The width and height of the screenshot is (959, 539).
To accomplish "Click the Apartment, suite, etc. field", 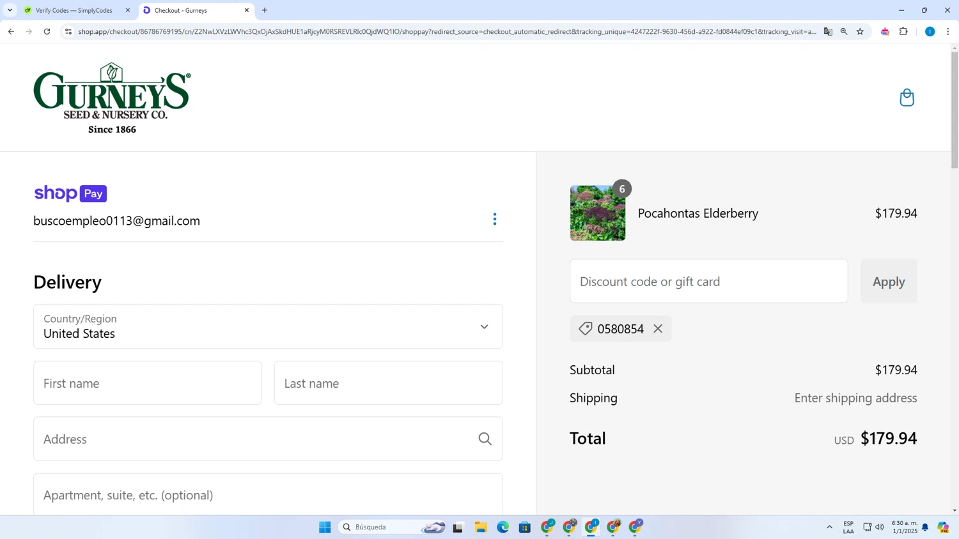I will [x=268, y=494].
